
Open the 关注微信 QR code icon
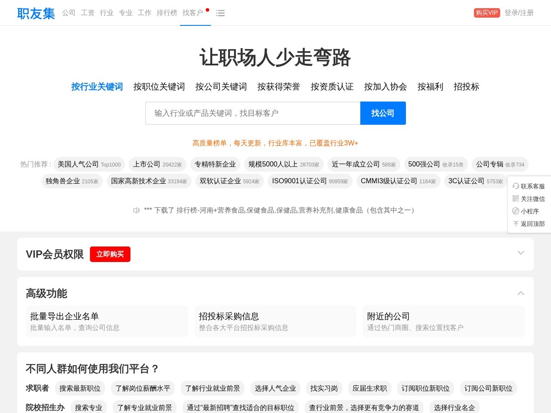click(516, 199)
